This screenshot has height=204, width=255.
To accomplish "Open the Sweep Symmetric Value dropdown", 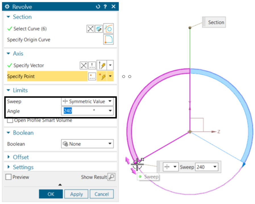I will (x=87, y=101).
